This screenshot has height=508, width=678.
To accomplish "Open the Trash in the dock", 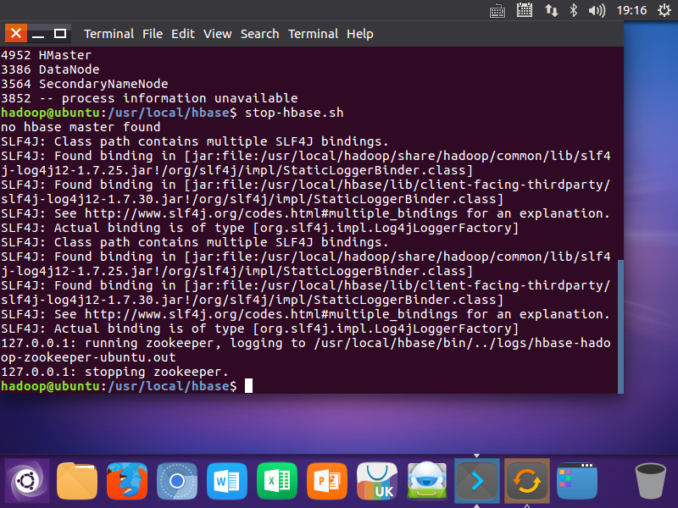I will pos(650,481).
